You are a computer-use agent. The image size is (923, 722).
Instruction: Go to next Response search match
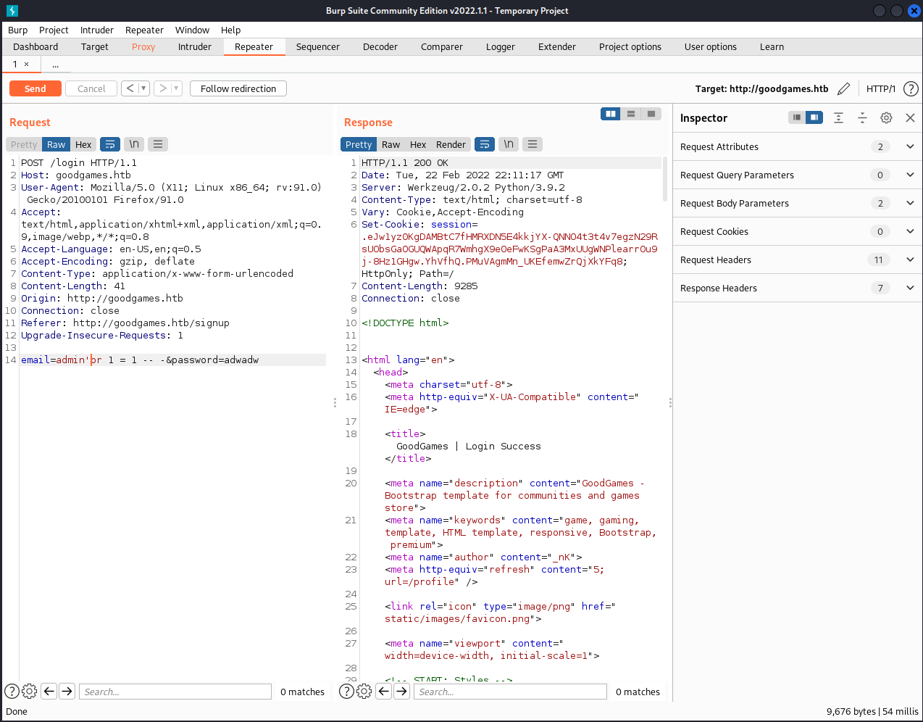(402, 692)
